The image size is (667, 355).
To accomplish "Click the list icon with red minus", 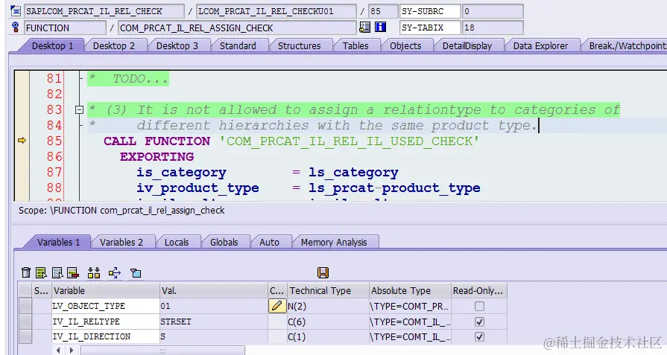I will coord(73,272).
